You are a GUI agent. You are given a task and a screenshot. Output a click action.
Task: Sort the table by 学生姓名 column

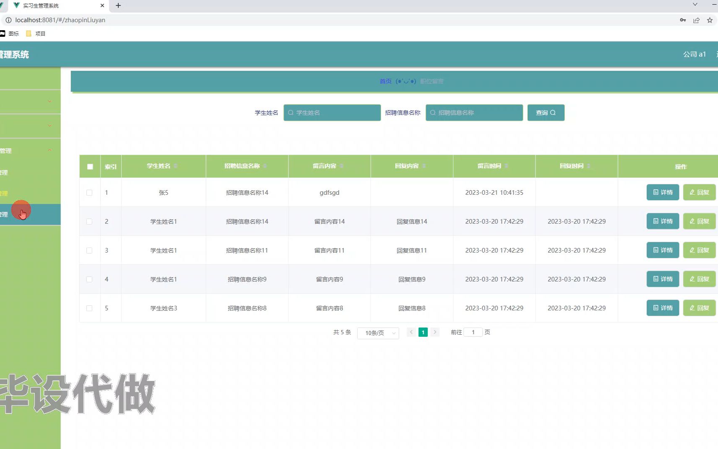(x=175, y=166)
